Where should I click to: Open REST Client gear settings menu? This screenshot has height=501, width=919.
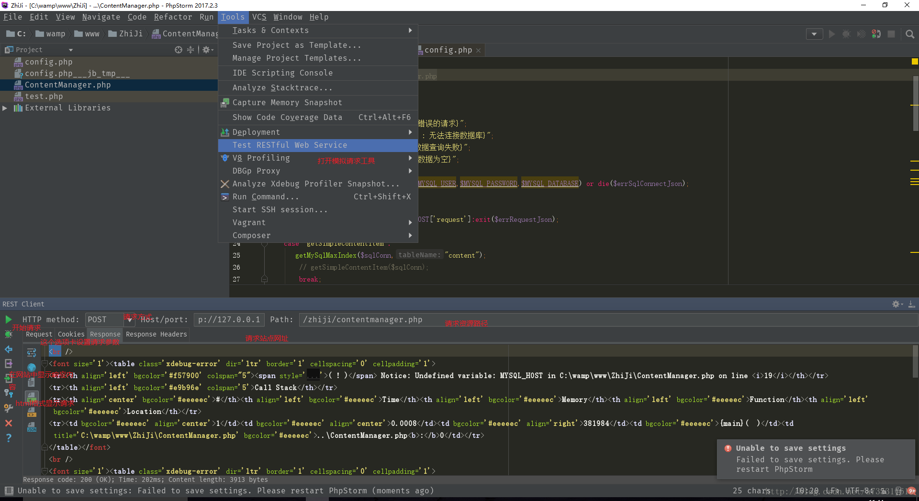(897, 304)
